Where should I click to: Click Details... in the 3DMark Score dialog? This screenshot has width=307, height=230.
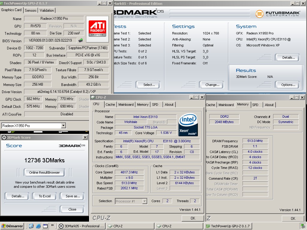tap(17, 196)
